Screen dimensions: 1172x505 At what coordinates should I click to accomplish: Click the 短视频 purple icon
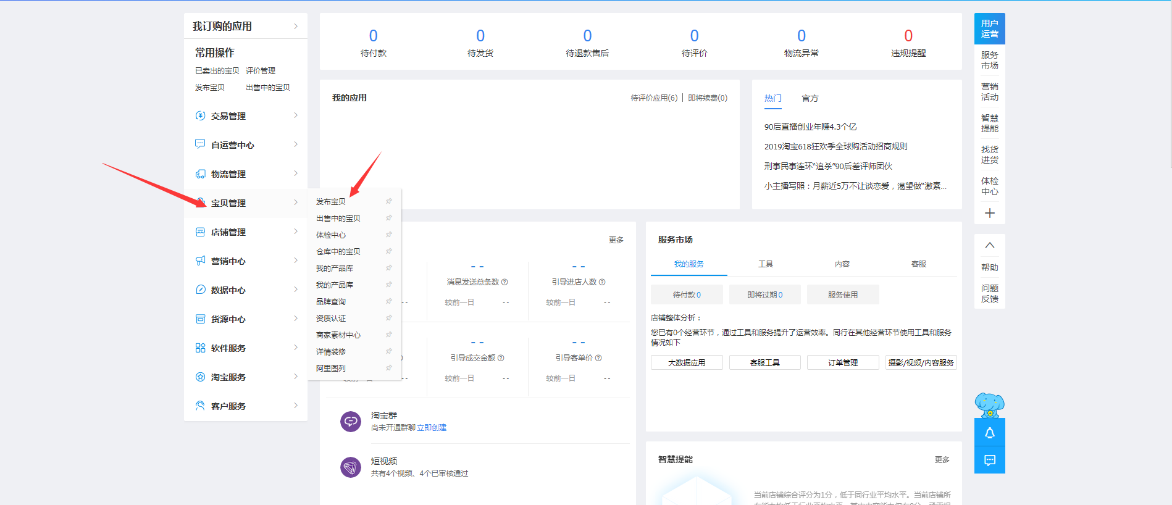[351, 467]
